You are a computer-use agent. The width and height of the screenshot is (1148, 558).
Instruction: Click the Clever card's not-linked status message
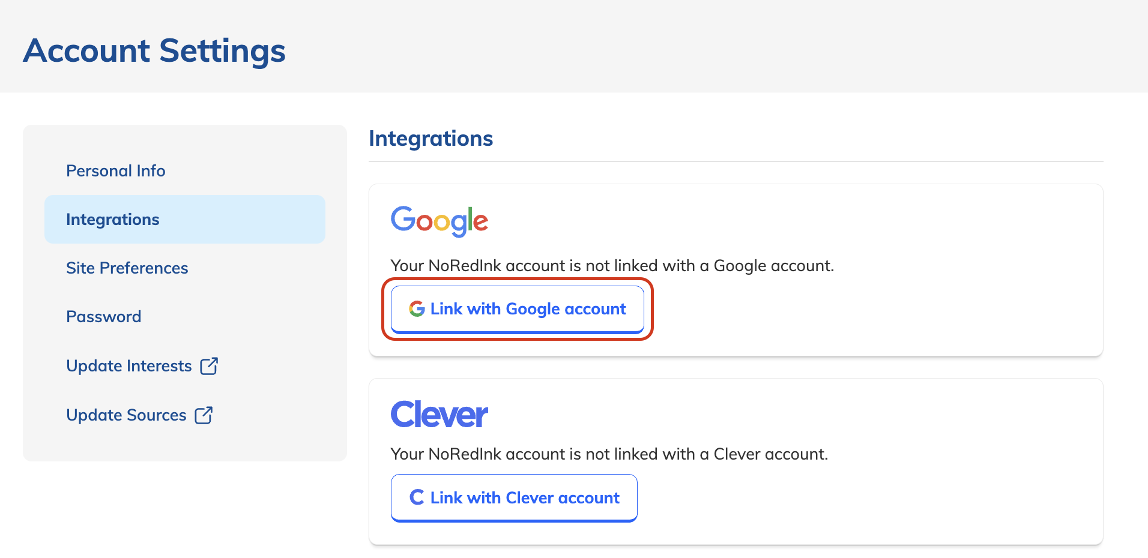point(609,454)
